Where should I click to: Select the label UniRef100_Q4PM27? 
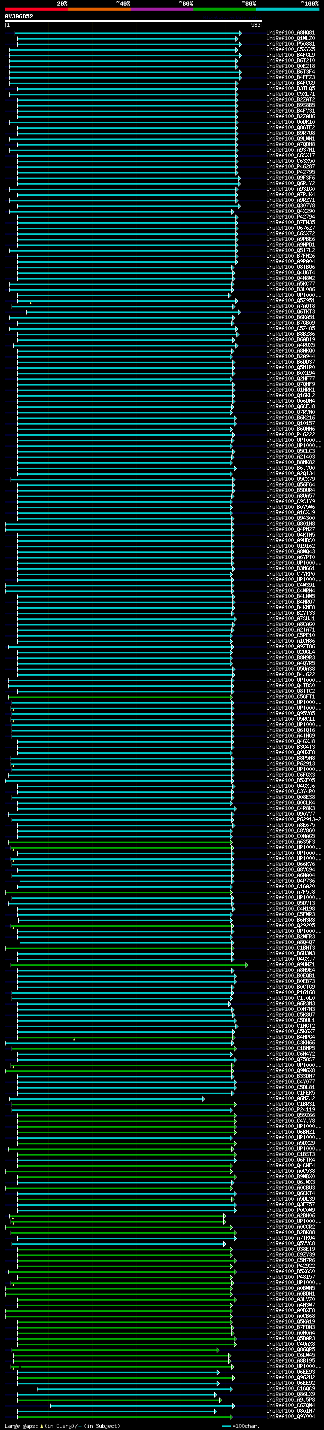(291, 530)
